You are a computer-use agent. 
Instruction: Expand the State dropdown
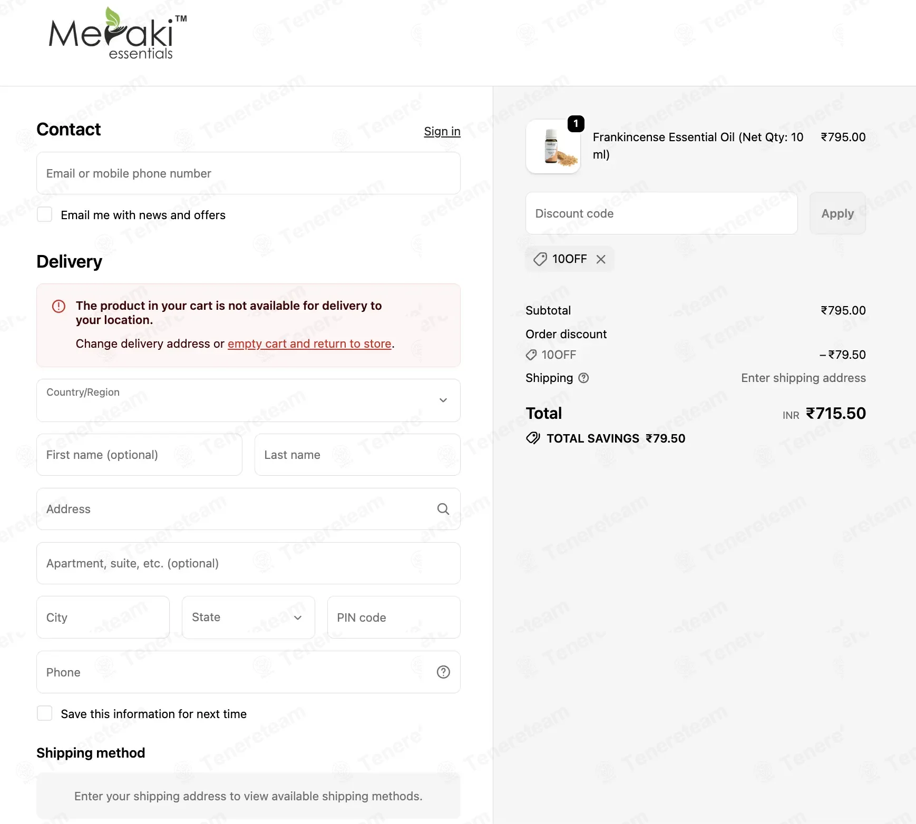[248, 617]
